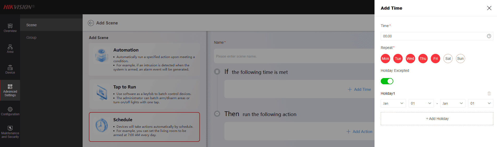
Task: Select the Scene menu item
Action: [x=51, y=25]
